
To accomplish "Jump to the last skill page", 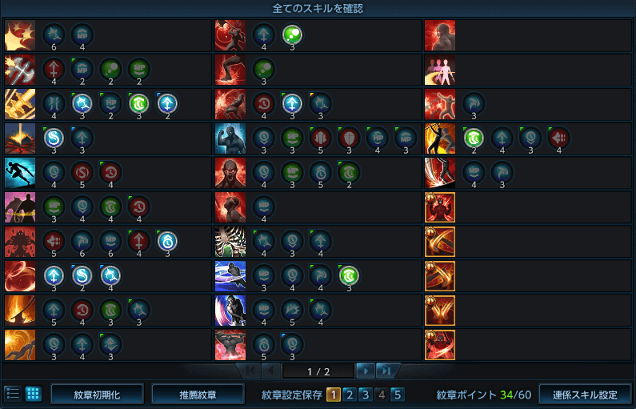I will pos(386,371).
